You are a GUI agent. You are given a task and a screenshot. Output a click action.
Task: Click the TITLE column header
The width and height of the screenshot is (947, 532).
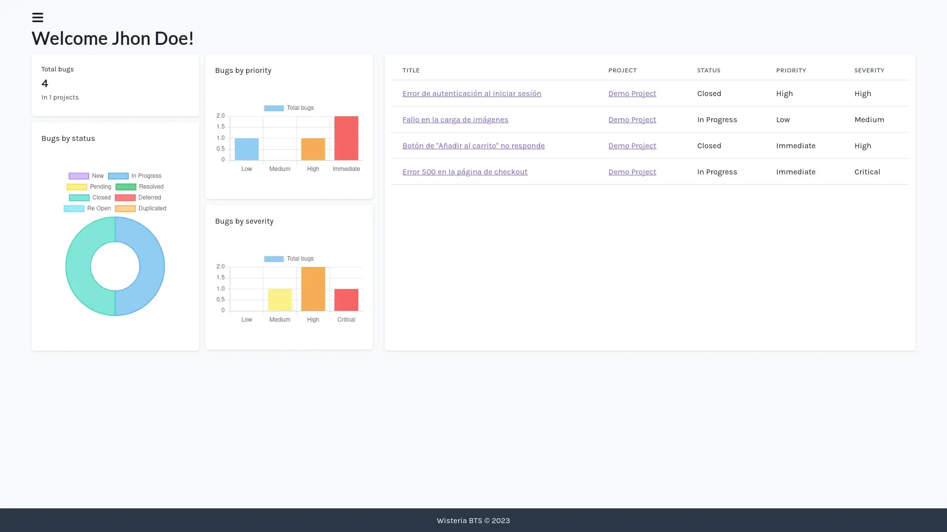(411, 70)
